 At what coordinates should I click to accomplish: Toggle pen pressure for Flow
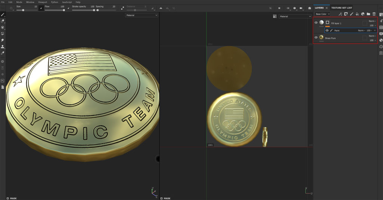[x=68, y=8]
